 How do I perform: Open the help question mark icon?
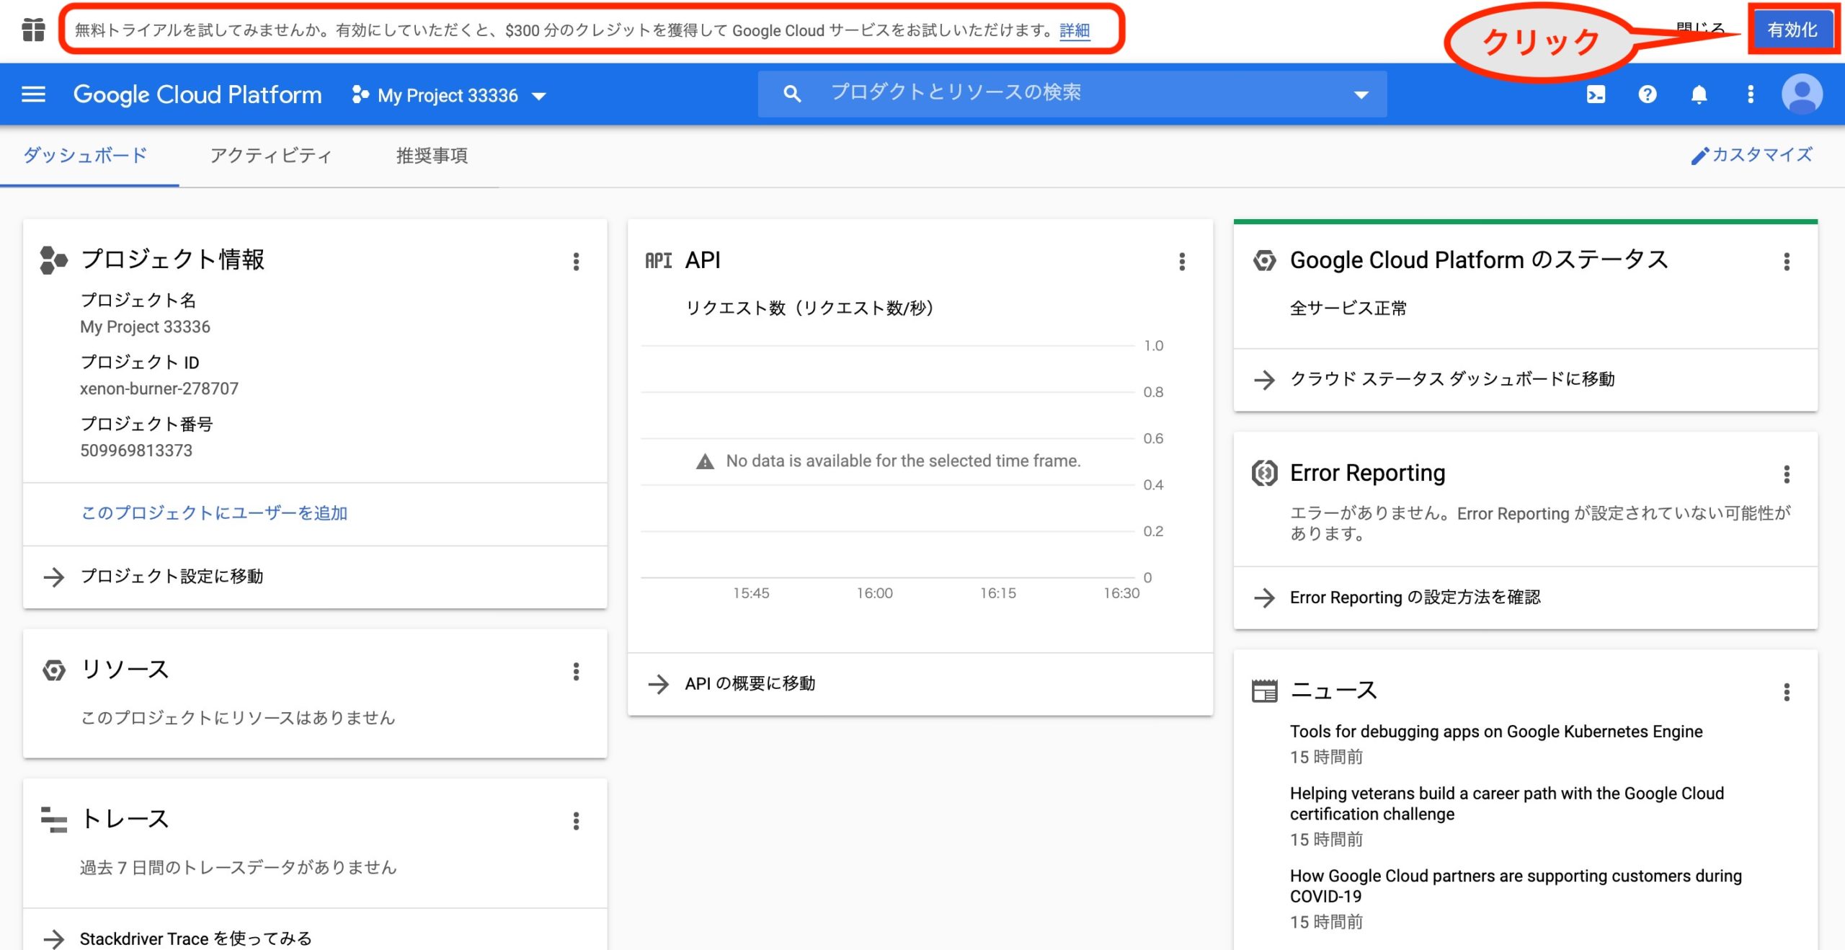(1647, 94)
